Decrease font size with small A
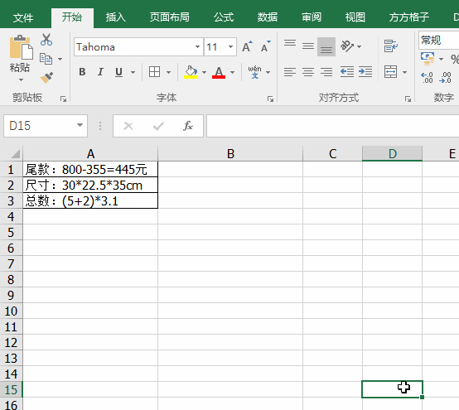 click(x=266, y=46)
